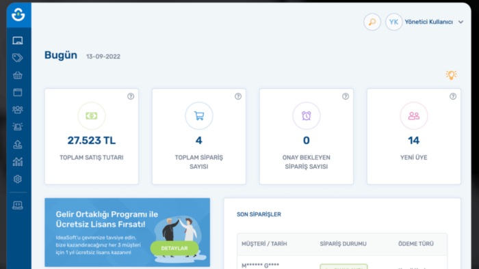
Task: Click the Yönetici Kullanıcı user name
Action: pyautogui.click(x=428, y=22)
